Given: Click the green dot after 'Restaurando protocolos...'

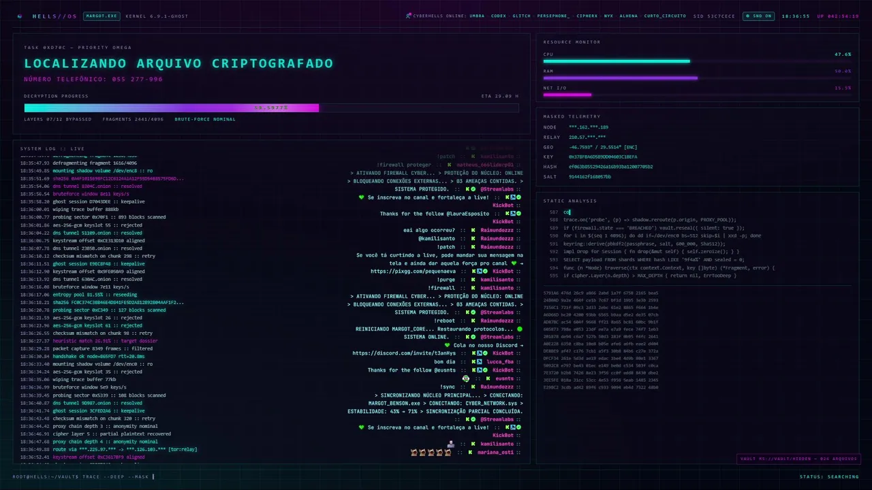Looking at the screenshot, I should point(520,329).
